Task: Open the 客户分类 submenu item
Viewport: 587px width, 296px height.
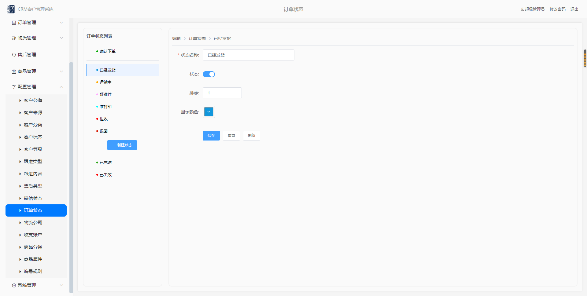Action: pos(36,125)
